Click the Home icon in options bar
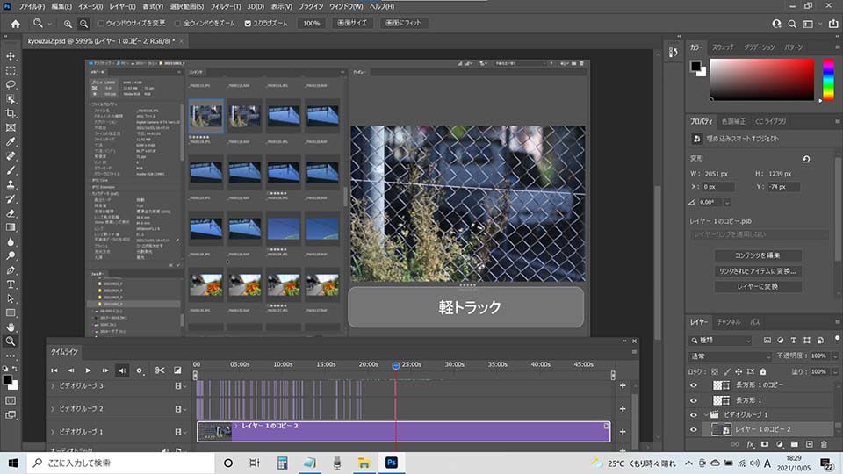Screen dimensions: 843x474 pos(15,24)
